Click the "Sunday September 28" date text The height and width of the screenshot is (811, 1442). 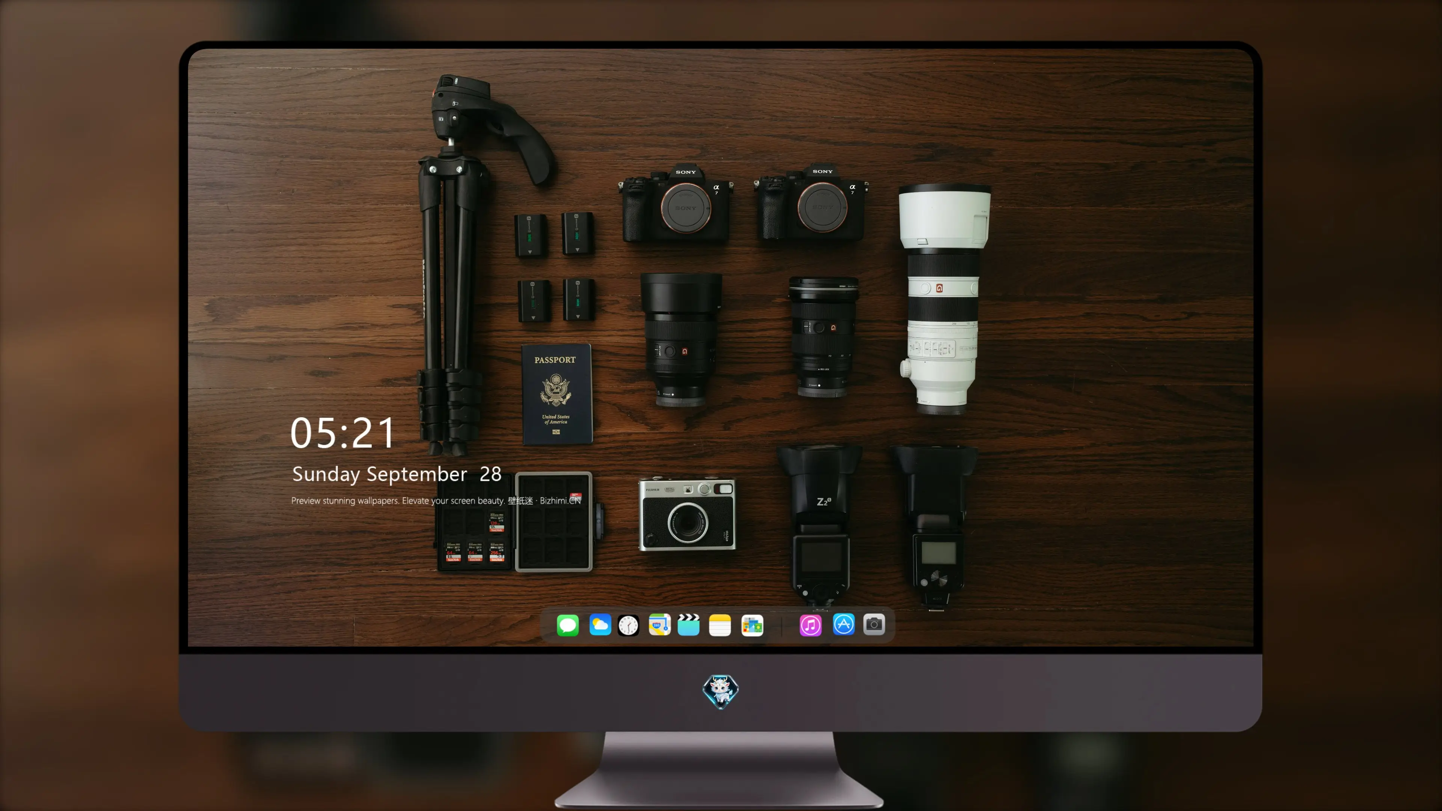(397, 474)
